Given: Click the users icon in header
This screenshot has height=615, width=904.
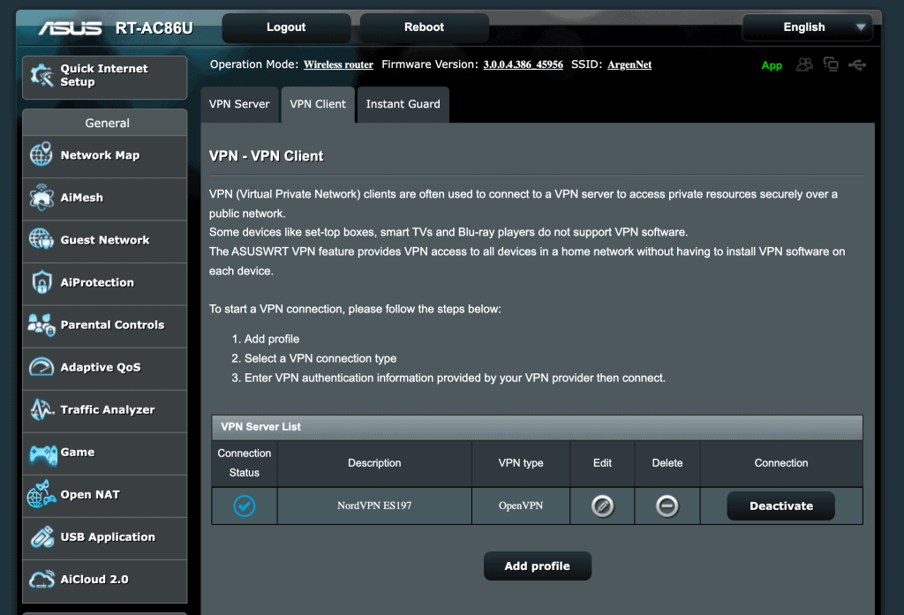Looking at the screenshot, I should coord(804,64).
